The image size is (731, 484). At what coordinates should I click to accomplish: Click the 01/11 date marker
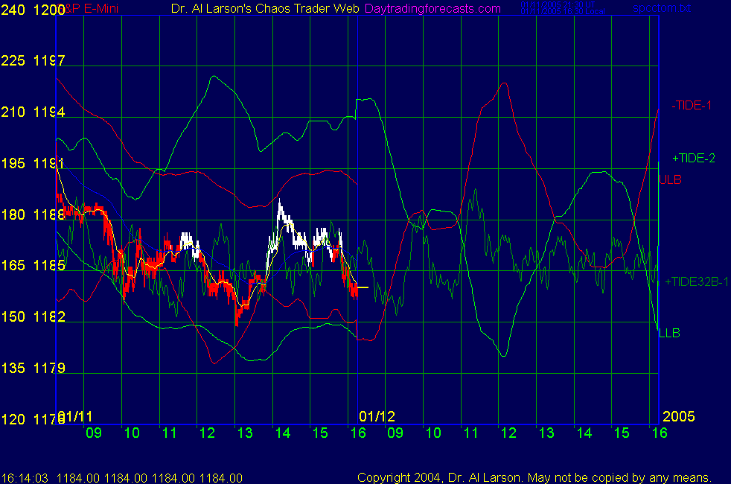point(75,415)
